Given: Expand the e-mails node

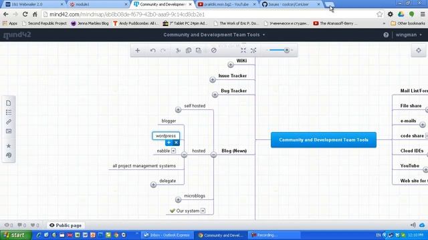Looking at the screenshot, I should [423, 125].
